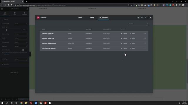Open a new browser tab

(x=26, y=2)
